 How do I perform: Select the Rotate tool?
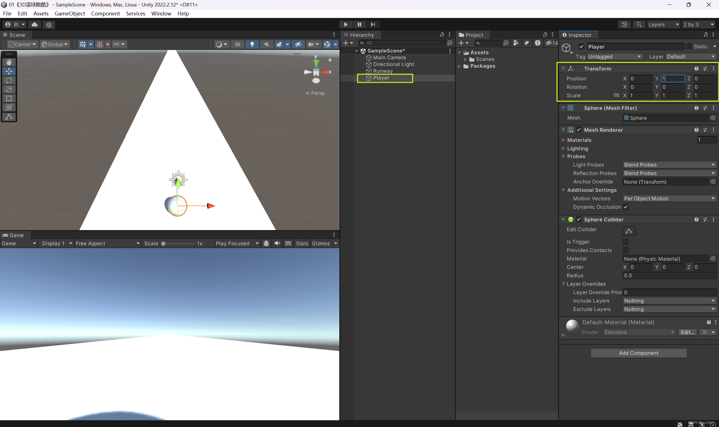click(x=9, y=80)
